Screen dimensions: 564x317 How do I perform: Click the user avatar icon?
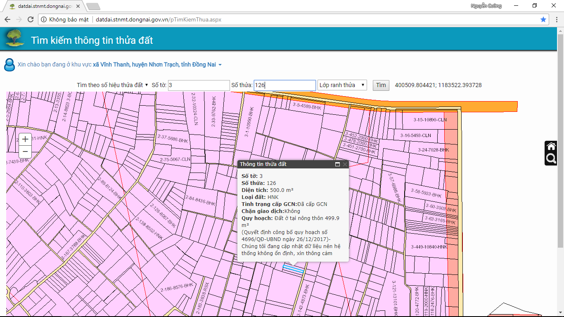point(9,65)
